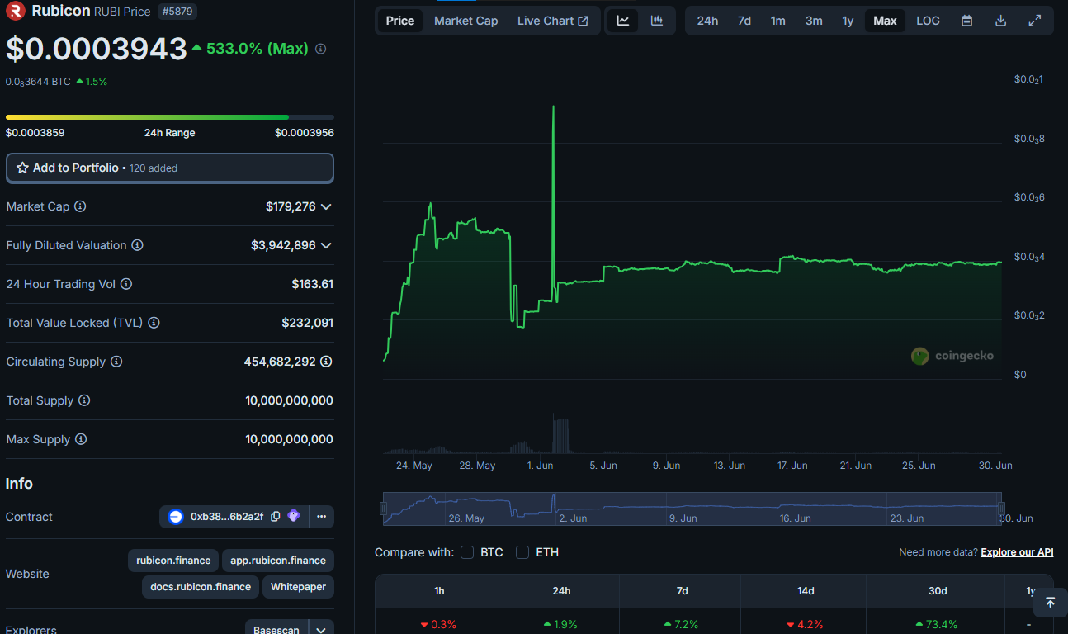The image size is (1068, 634).
Task: Click the scroll-to-top arrow button
Action: click(x=1050, y=603)
